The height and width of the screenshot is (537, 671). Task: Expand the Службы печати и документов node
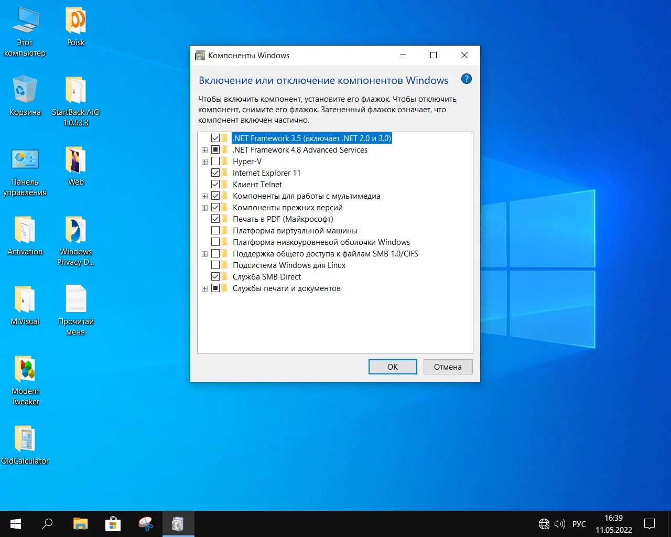pos(205,289)
